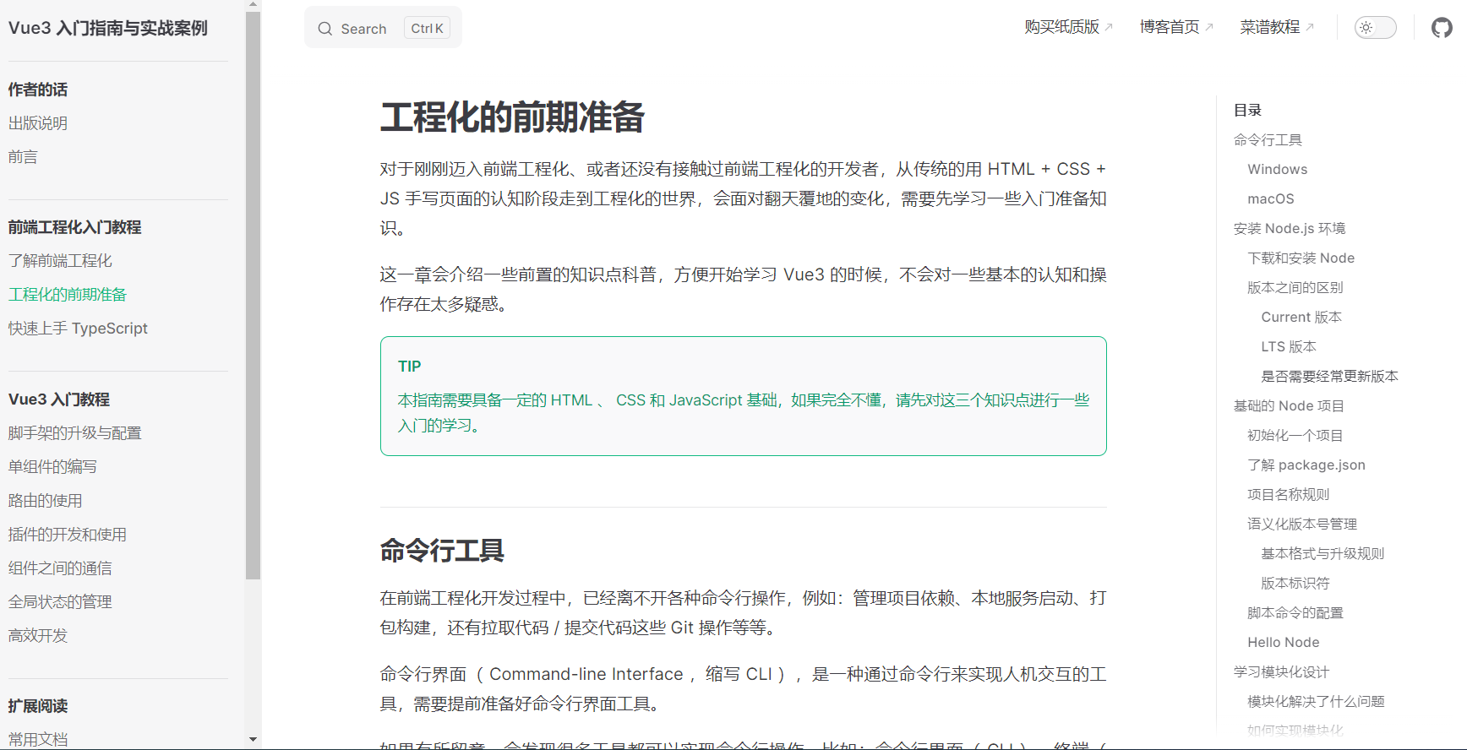Image resolution: width=1467 pixels, height=750 pixels.
Task: Click the Search box
Action: (x=383, y=28)
